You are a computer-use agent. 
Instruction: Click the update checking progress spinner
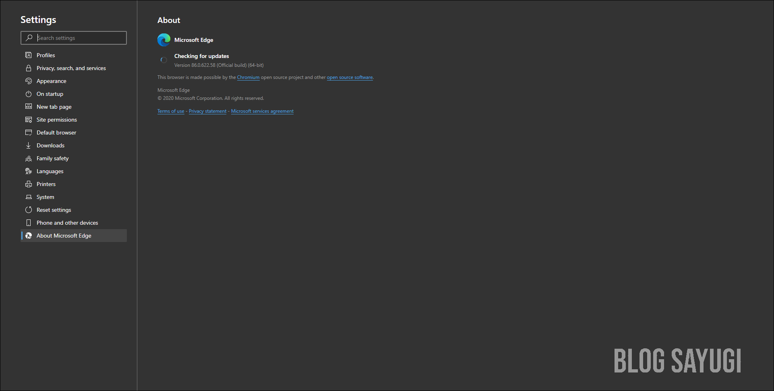tap(163, 60)
